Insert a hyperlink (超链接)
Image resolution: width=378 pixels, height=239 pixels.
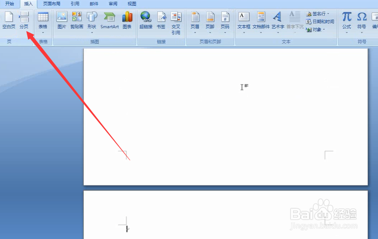[x=146, y=20]
